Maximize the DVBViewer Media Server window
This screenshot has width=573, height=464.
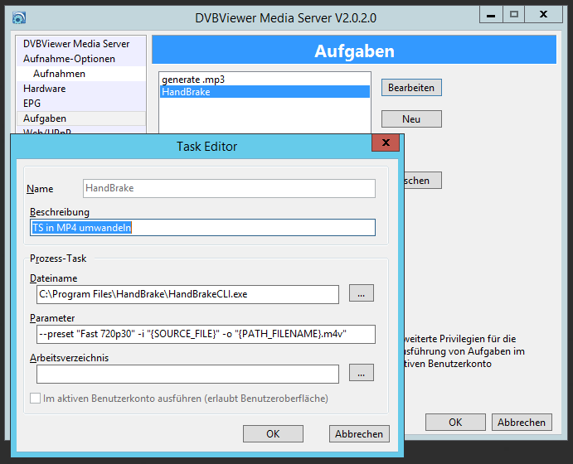514,14
